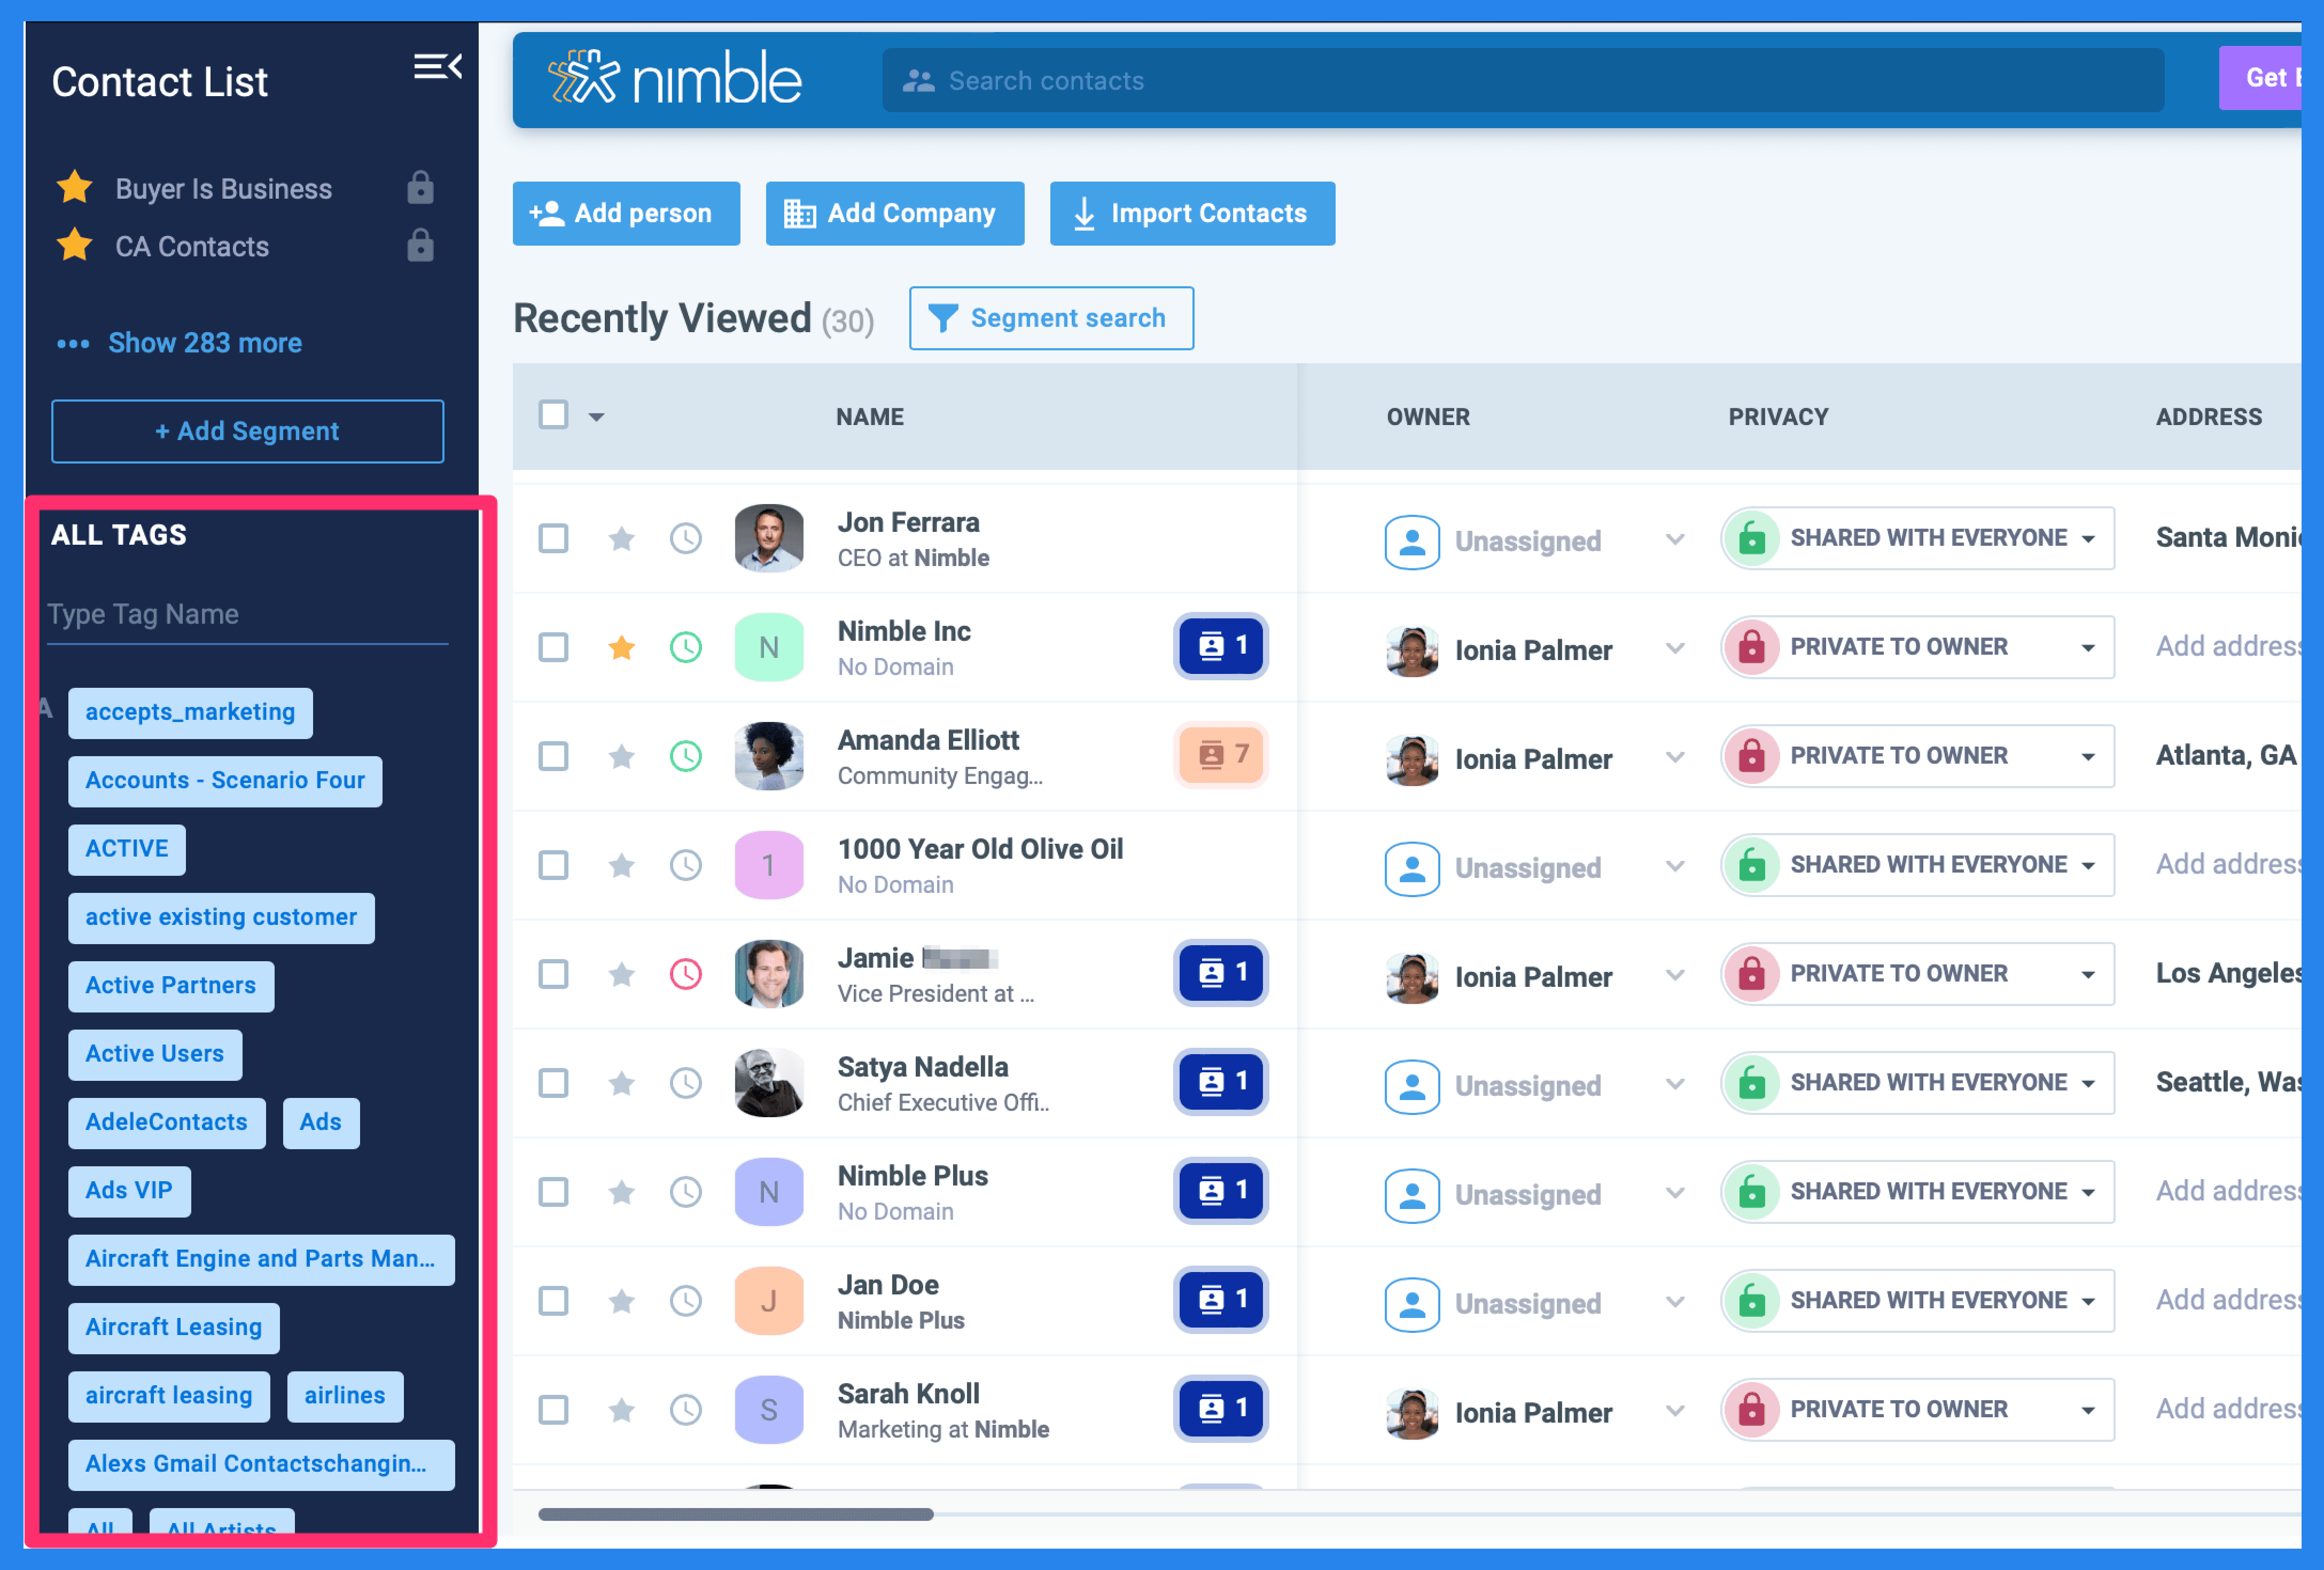The image size is (2324, 1570).
Task: Star the Jon Ferrara contact
Action: (621, 540)
